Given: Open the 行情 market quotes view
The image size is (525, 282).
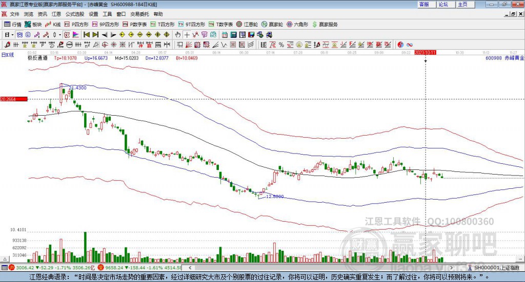Looking at the screenshot, I should [13, 25].
